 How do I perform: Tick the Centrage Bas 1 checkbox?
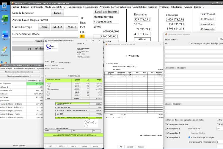[166, 129]
